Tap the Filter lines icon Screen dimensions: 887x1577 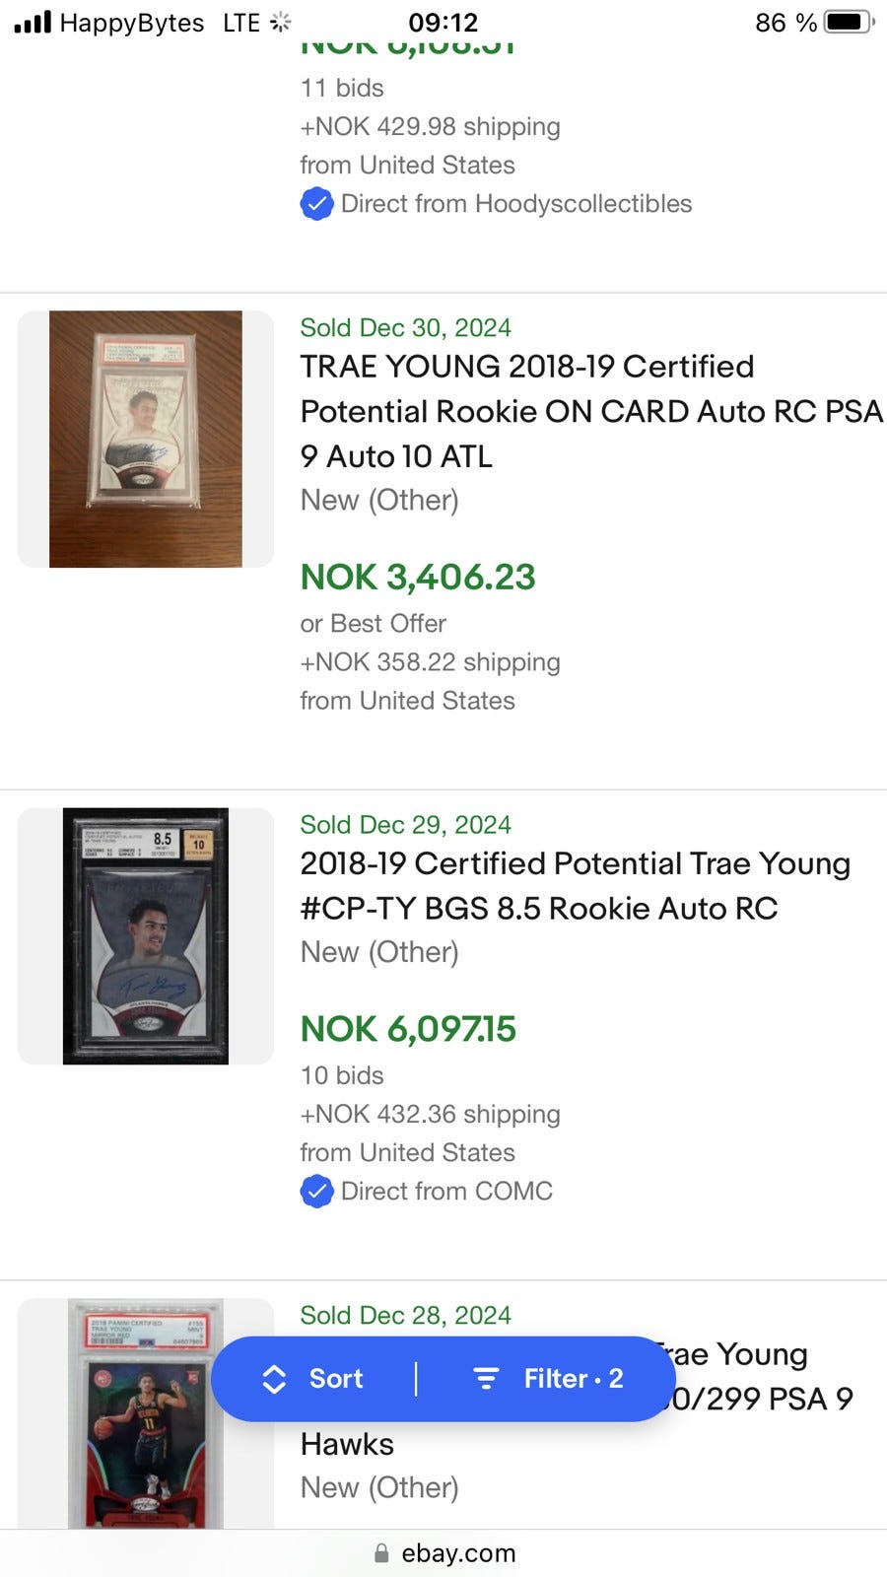point(486,1379)
